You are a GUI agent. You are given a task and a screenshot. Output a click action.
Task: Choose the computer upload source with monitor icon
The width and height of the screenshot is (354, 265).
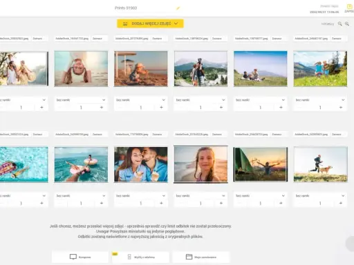(x=80, y=257)
